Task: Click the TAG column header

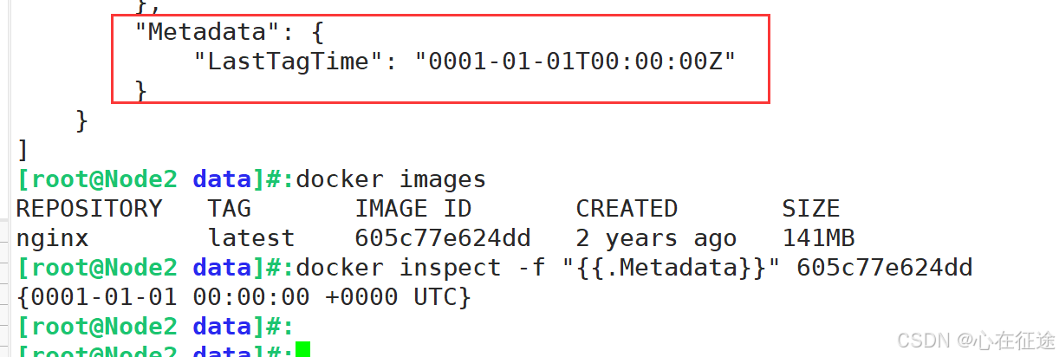Action: click(230, 209)
